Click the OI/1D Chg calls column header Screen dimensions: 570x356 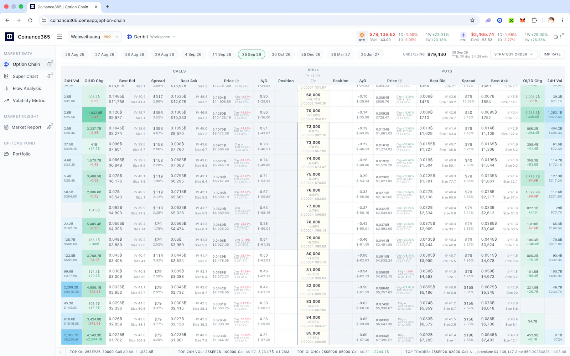tap(94, 81)
